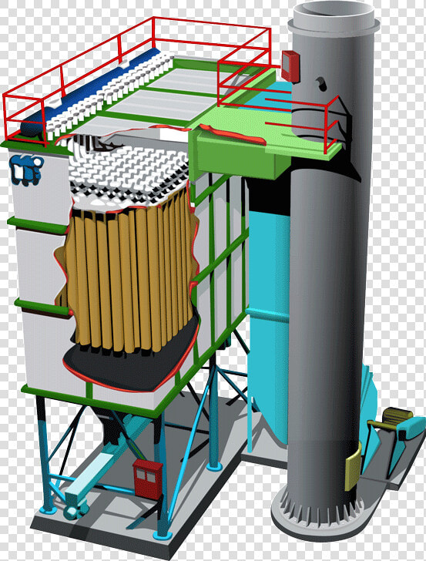Select the red control box on the stack
Image resolution: width=426 pixels, height=561 pixels.
pos(290,66)
